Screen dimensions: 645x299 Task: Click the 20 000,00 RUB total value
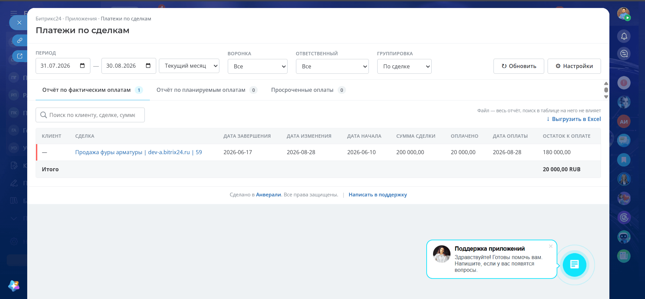coord(561,169)
